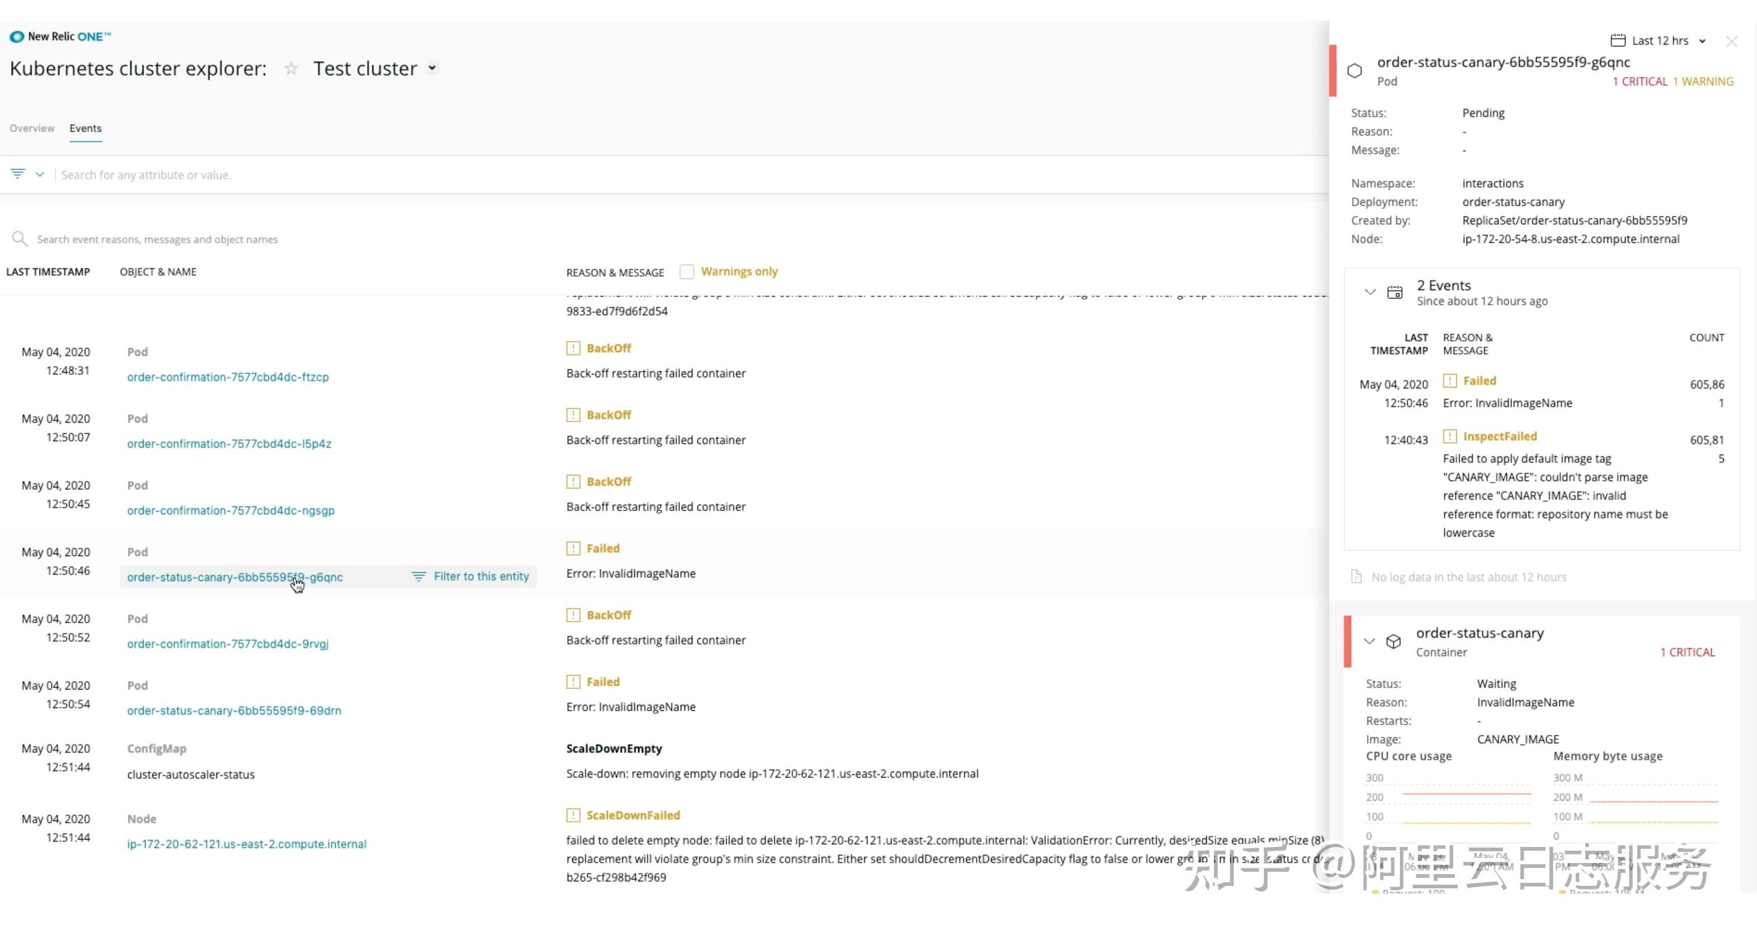Click the log data document icon
The height and width of the screenshot is (939, 1757).
1356,576
